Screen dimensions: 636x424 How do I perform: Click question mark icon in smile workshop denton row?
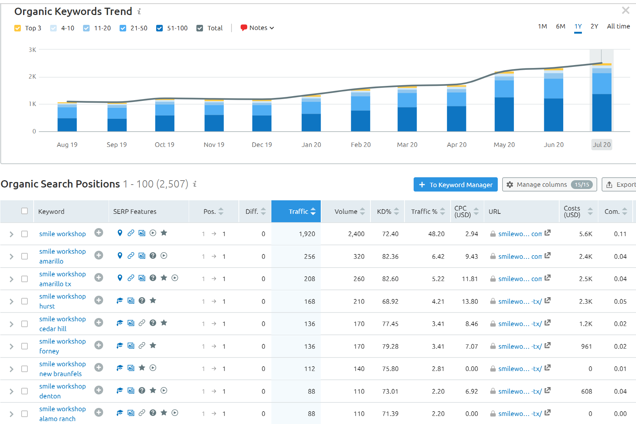[142, 390]
